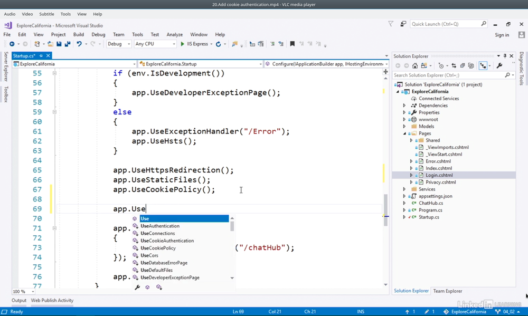Click the Solution Explorer search magnifier icon
Viewport: 528px width, 316px height.
pyautogui.click(x=507, y=75)
